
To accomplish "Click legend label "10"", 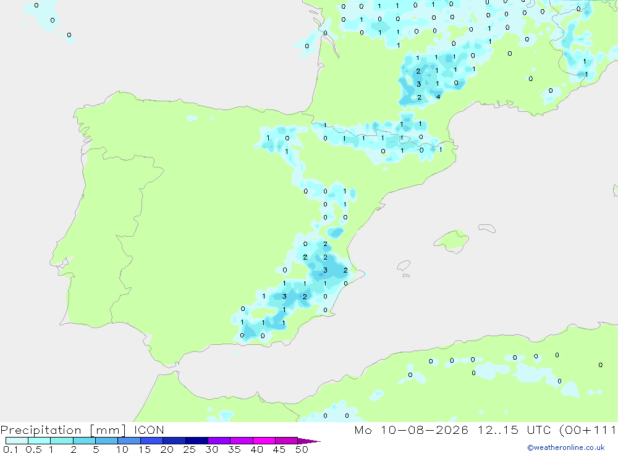I will tap(122, 449).
